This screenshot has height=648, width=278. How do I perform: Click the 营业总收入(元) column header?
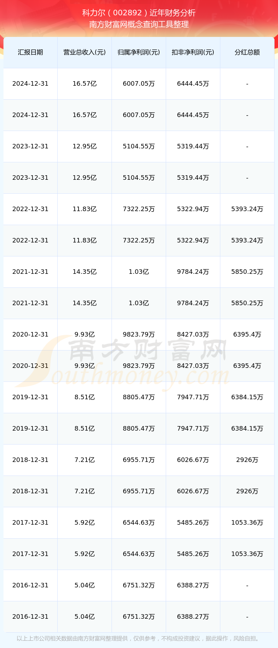(x=84, y=52)
